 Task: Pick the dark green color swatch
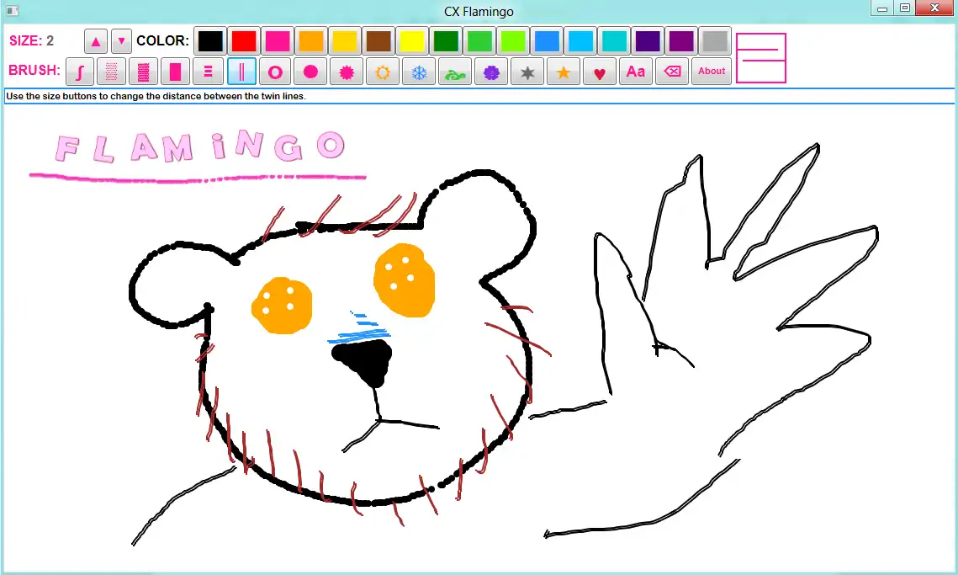click(446, 41)
